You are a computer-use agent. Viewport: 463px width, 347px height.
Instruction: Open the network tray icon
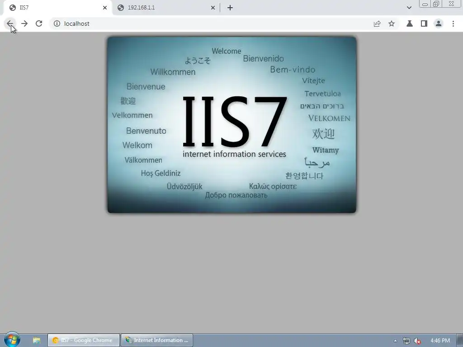(x=406, y=341)
